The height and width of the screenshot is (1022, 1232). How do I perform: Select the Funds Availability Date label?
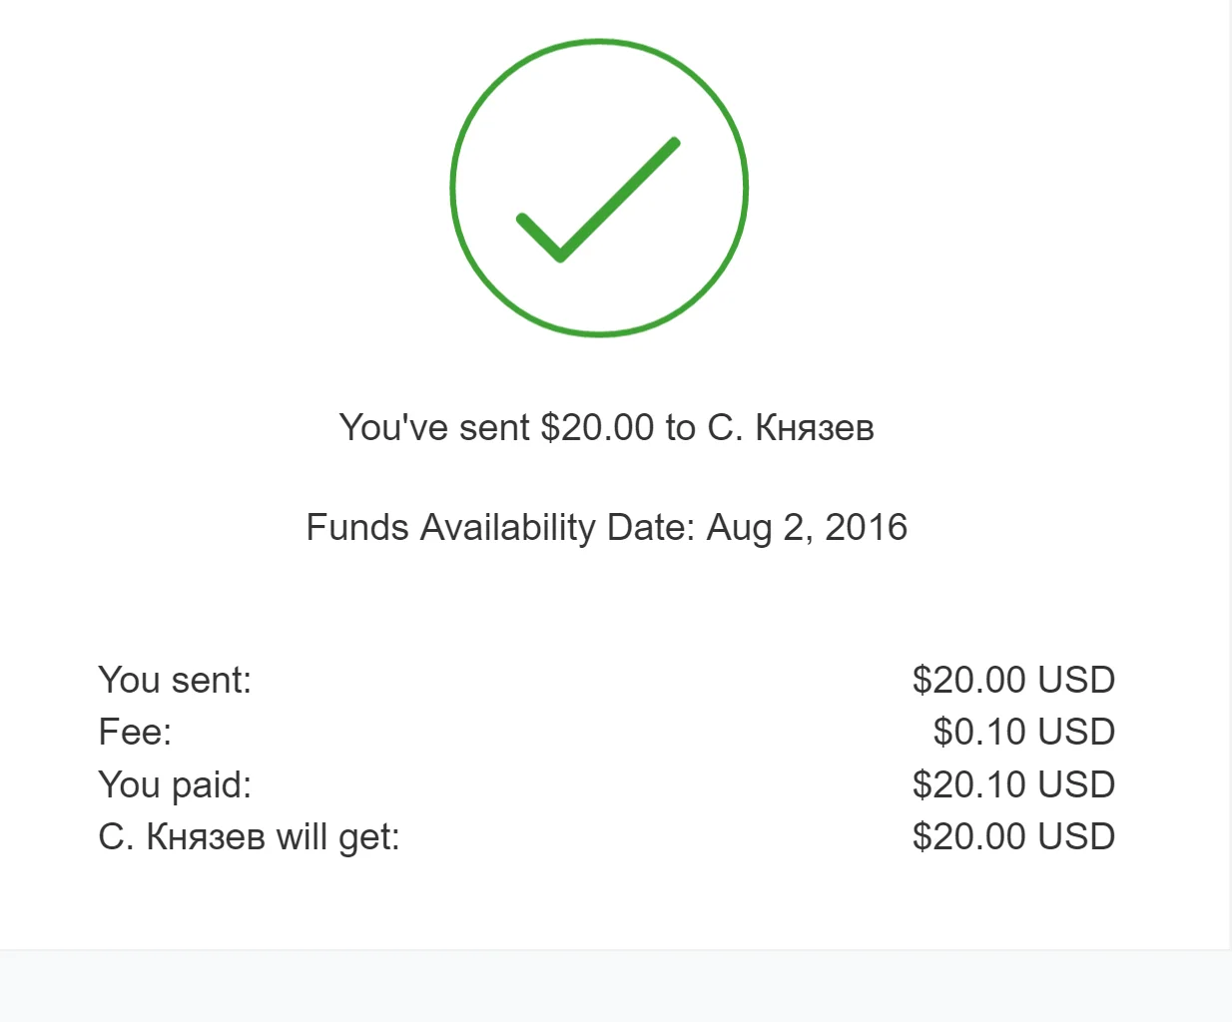click(499, 527)
